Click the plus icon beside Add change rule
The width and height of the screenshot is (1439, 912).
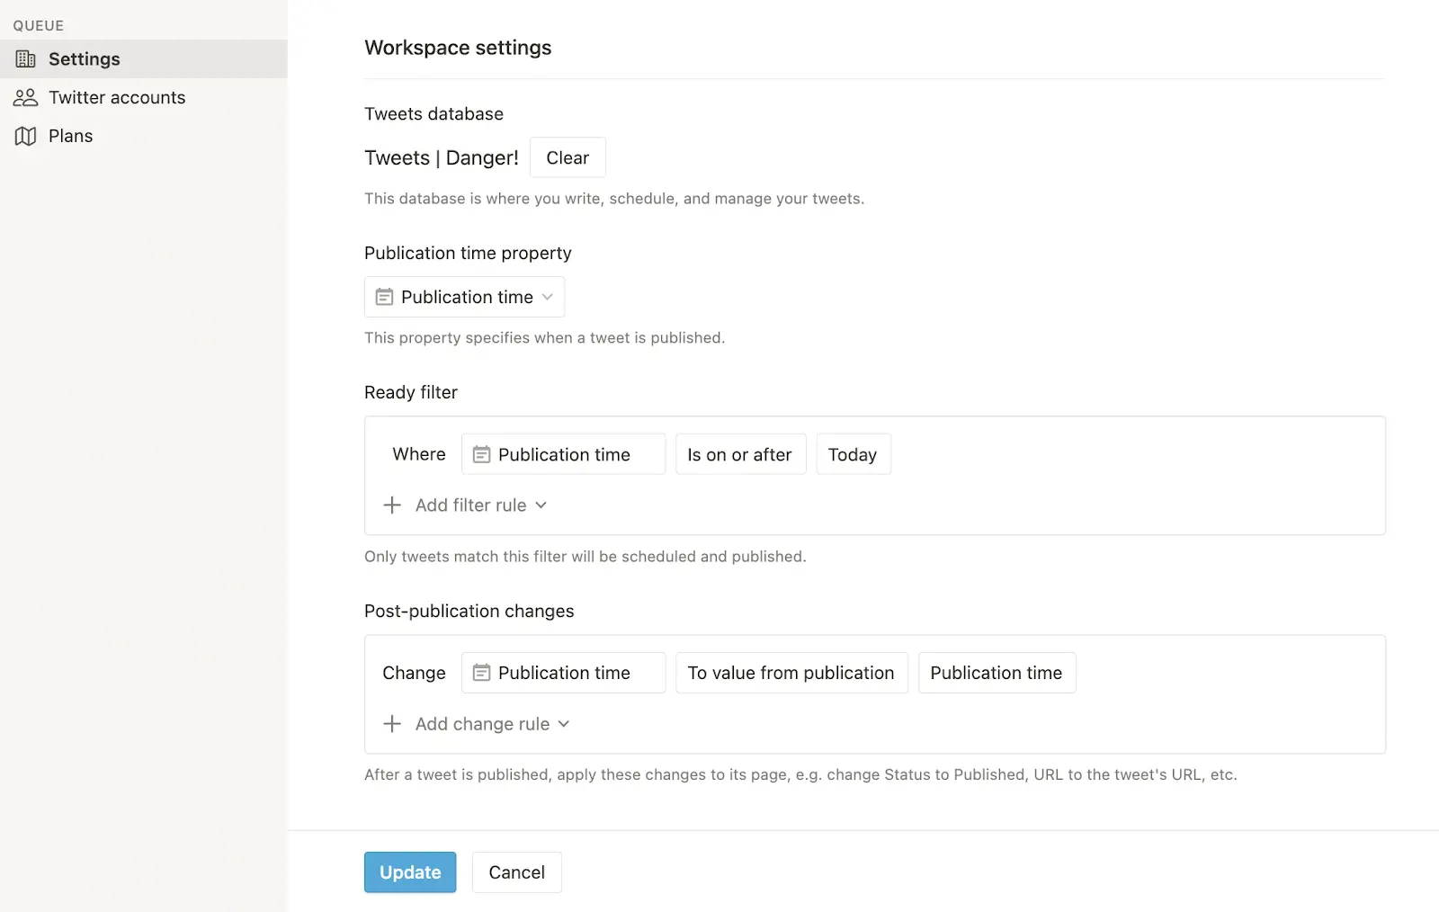tap(392, 723)
